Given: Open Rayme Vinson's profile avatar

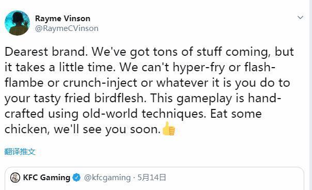Looking at the screenshot, I should pyautogui.click(x=18, y=23).
